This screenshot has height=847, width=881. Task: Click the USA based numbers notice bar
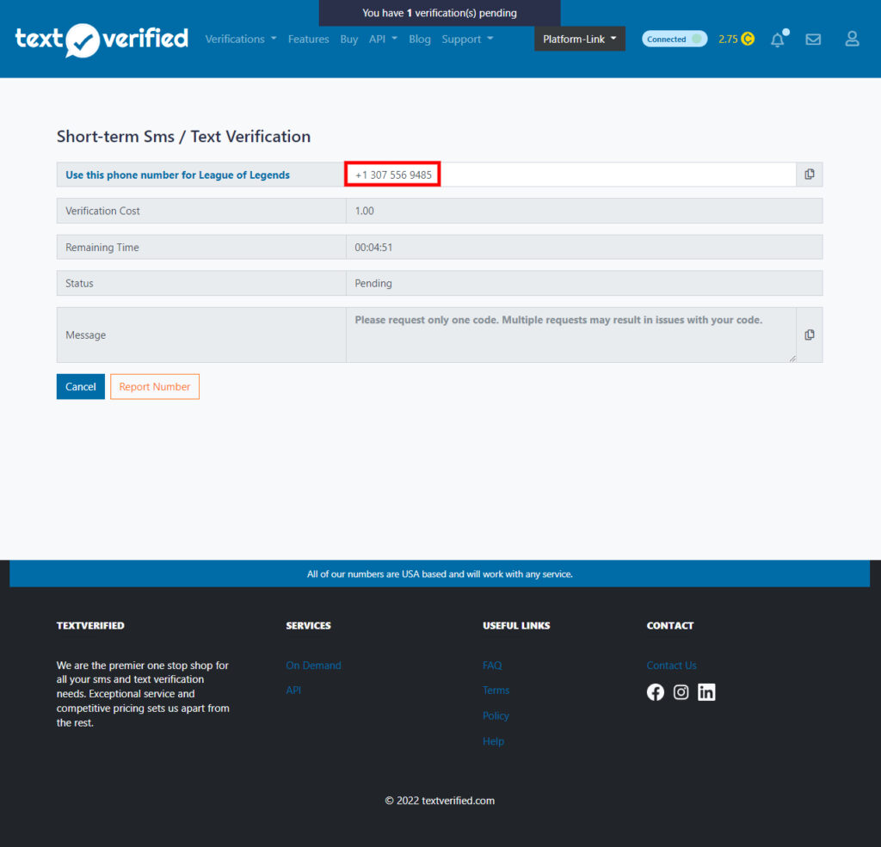(x=440, y=574)
